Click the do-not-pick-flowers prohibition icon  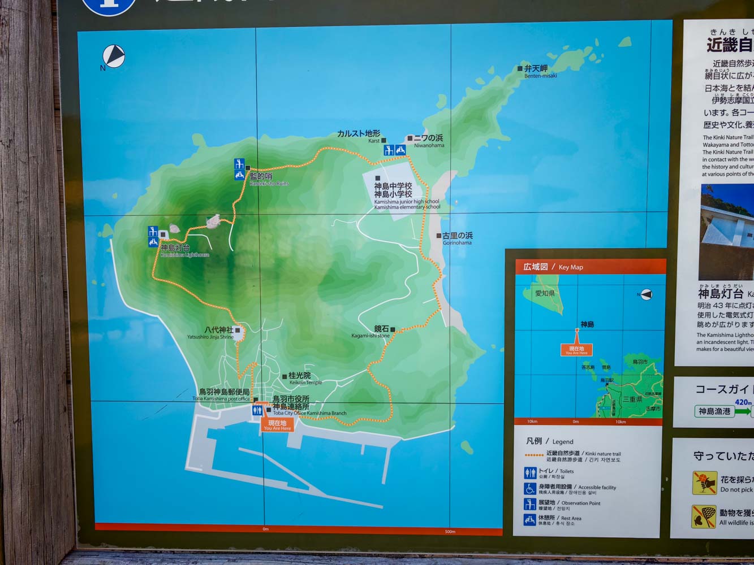704,483
